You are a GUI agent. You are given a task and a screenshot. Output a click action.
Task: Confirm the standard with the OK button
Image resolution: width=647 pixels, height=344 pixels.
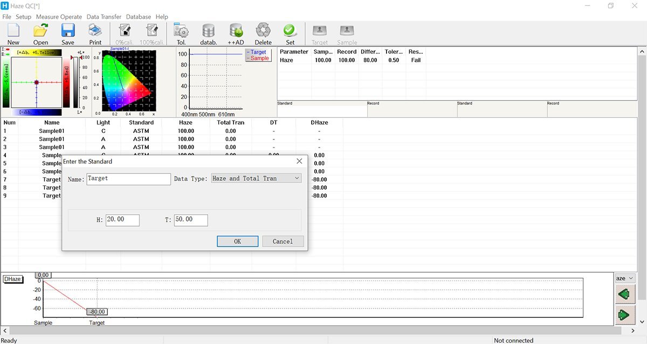coord(237,241)
